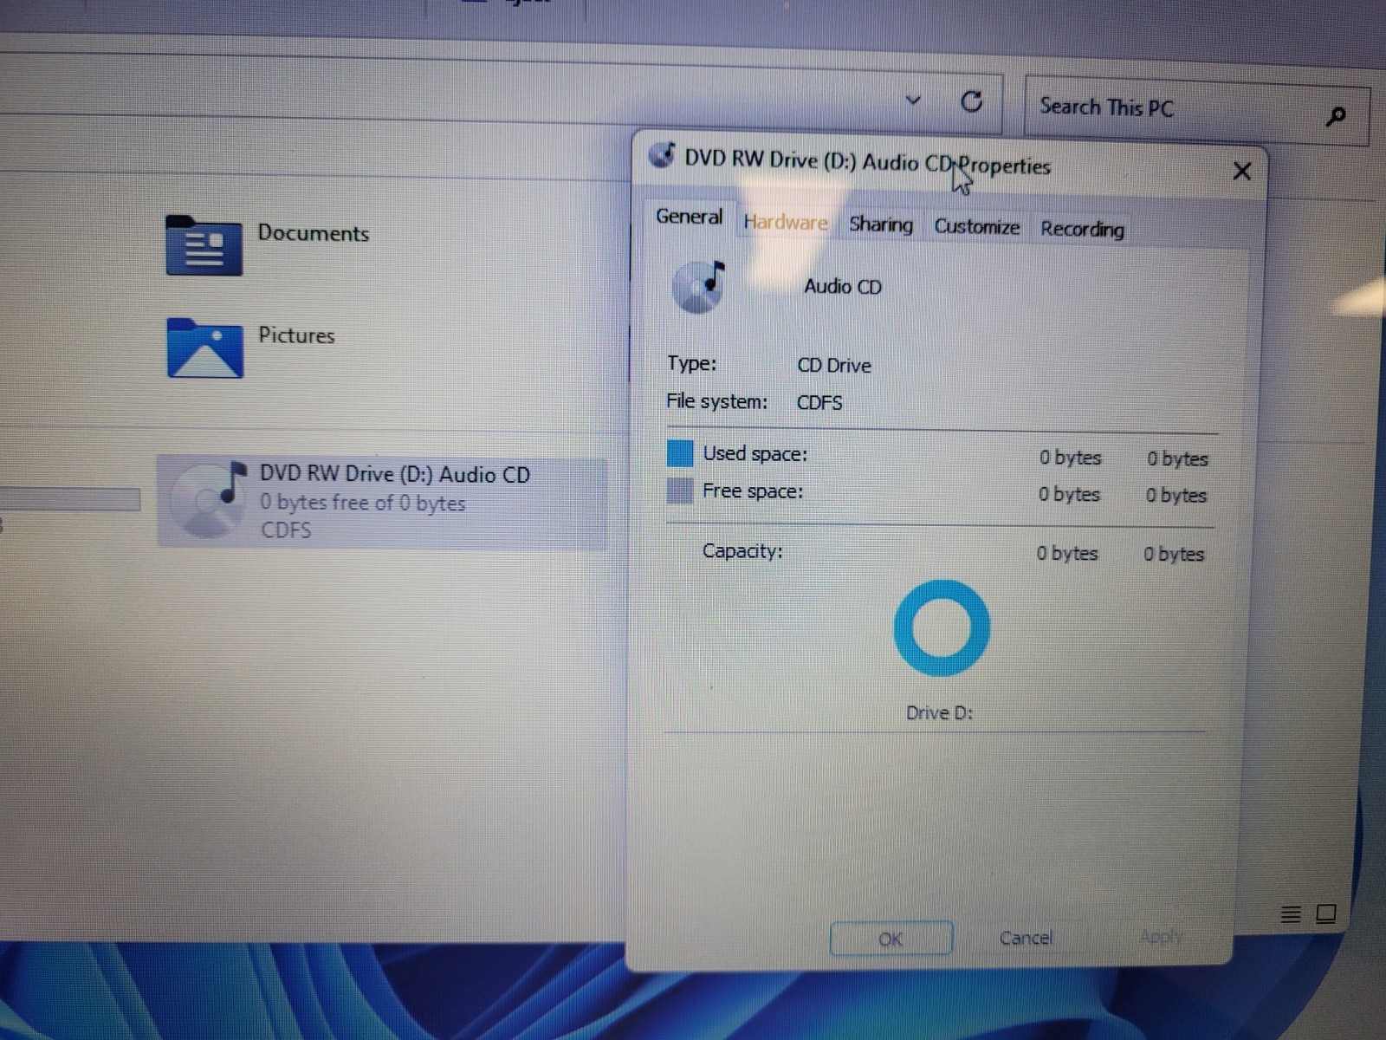Click the OK button
Image resolution: width=1386 pixels, height=1040 pixels.
pos(891,939)
